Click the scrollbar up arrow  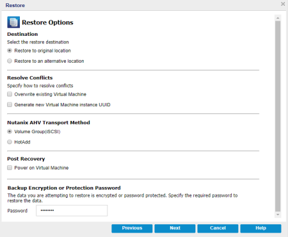point(278,18)
